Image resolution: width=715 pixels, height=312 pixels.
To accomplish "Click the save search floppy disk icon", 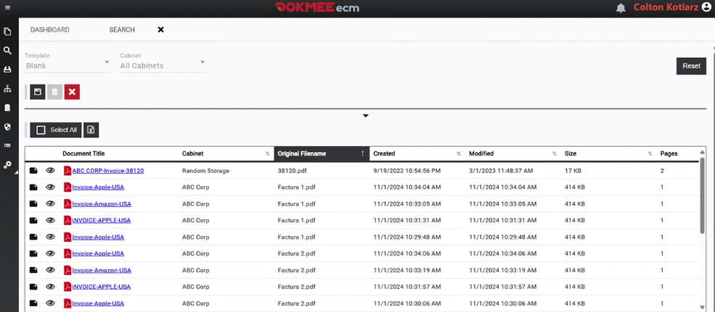I will [x=38, y=92].
